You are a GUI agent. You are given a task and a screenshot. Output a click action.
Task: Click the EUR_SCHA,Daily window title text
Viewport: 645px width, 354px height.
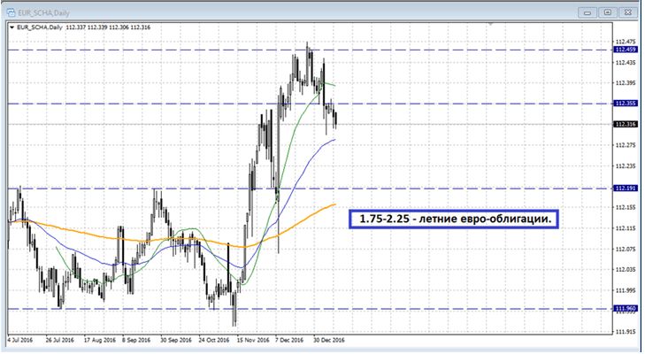pyautogui.click(x=39, y=12)
